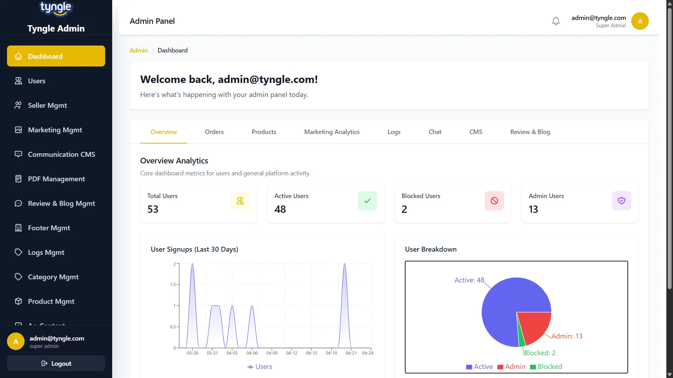Screen dimensions: 673x378
Task: Click the Category Mgmt tag icon
Action: pyautogui.click(x=19, y=277)
